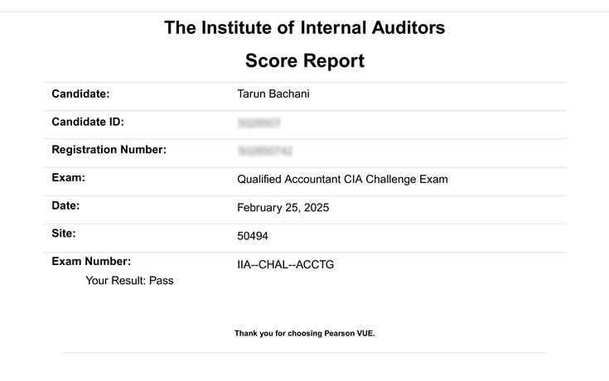Click the word Pass in result line

click(162, 281)
